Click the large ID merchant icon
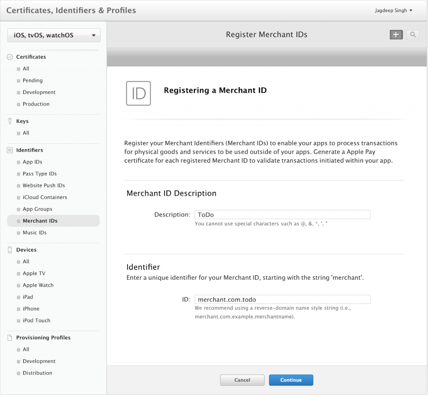This screenshot has width=428, height=395. [x=138, y=93]
